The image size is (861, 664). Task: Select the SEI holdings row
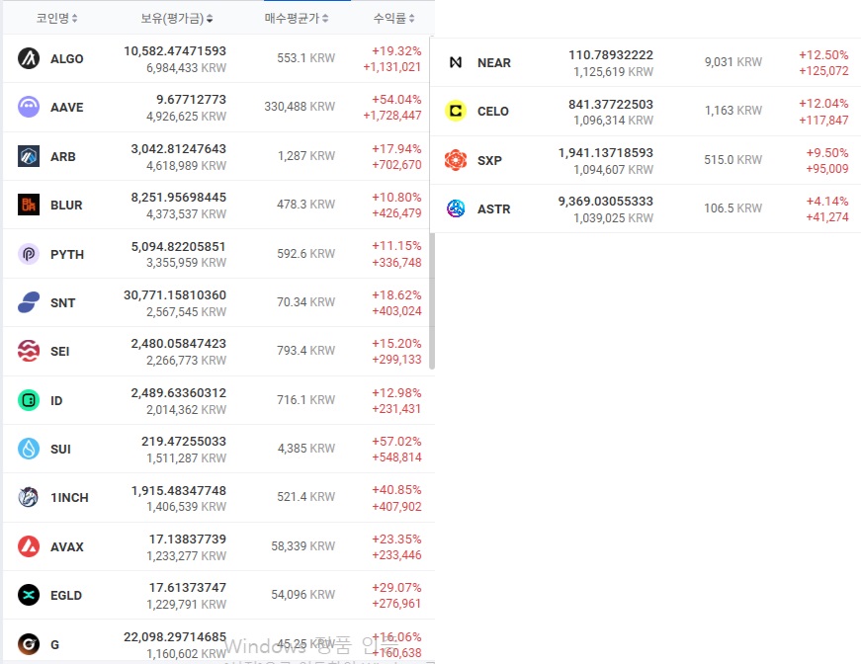[218, 351]
